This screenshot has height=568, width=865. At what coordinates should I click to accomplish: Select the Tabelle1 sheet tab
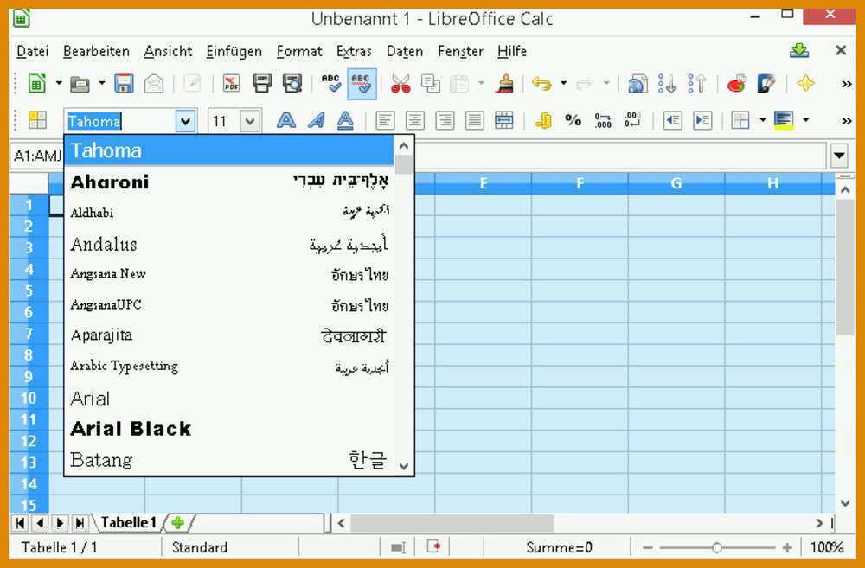point(129,522)
